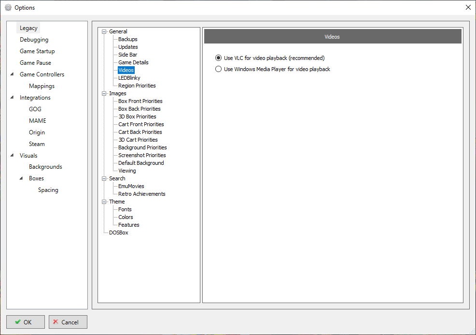Collapse Boxes subsection arrow
The height and width of the screenshot is (335, 476).
point(21,178)
